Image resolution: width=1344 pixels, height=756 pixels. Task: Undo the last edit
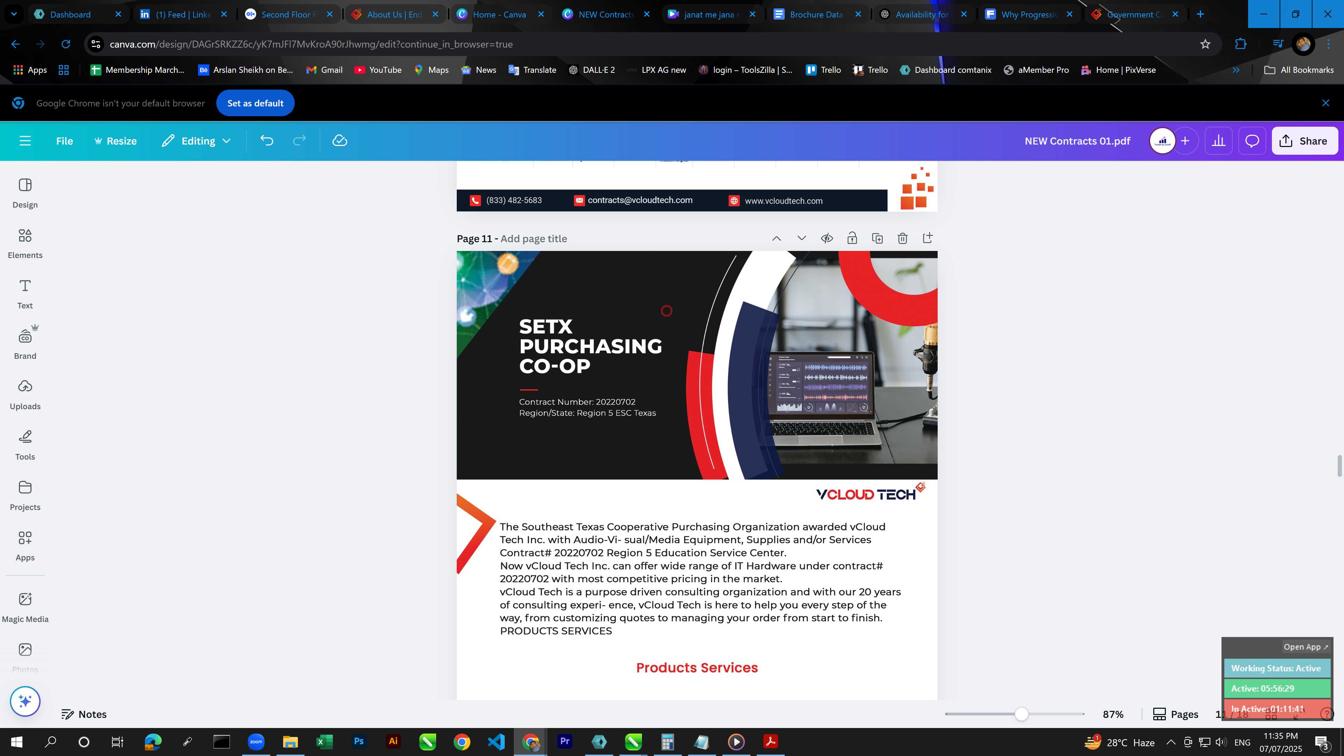pos(267,141)
